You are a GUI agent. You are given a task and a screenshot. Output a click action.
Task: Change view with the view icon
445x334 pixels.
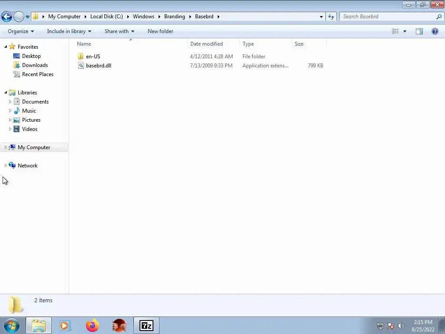395,31
